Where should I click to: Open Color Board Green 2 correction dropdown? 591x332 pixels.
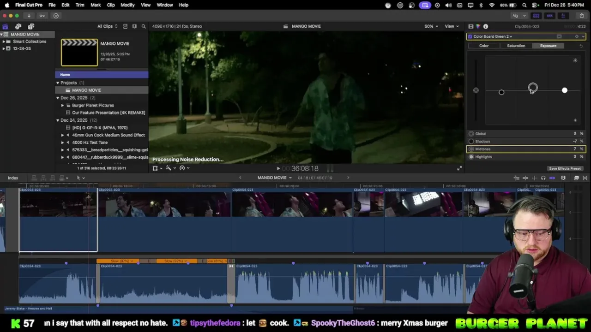[x=493, y=36]
